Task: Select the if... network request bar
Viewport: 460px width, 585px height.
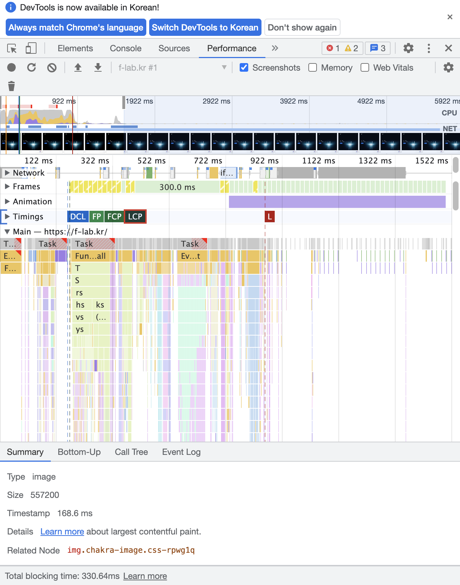Action: [x=228, y=173]
